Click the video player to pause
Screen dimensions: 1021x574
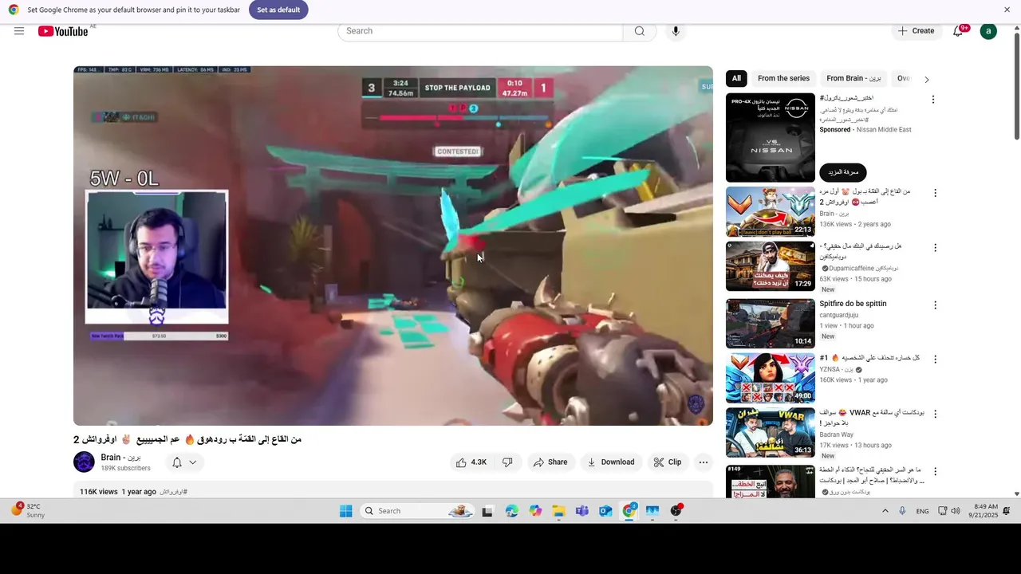tap(393, 246)
